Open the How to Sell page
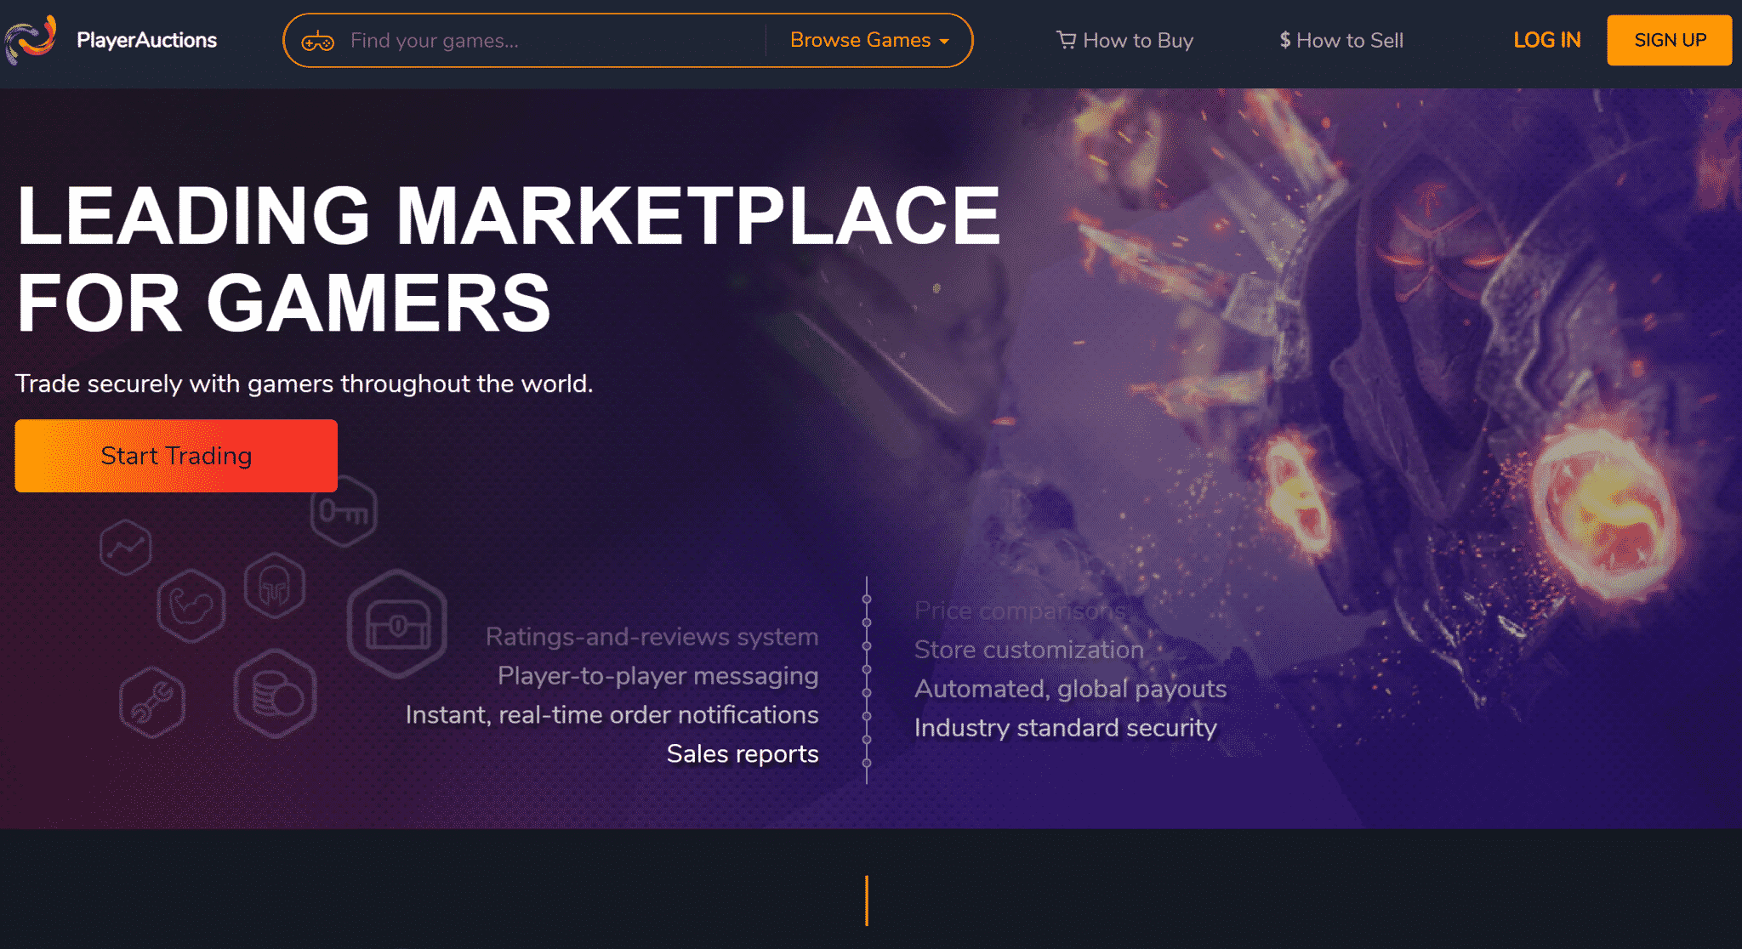Image resolution: width=1742 pixels, height=949 pixels. (1349, 40)
